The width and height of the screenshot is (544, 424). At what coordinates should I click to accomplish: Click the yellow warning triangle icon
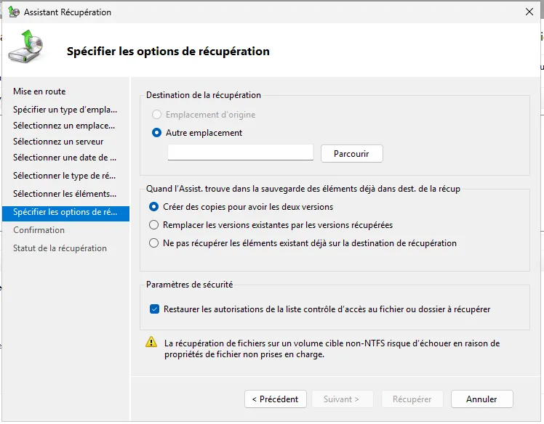[x=151, y=342]
